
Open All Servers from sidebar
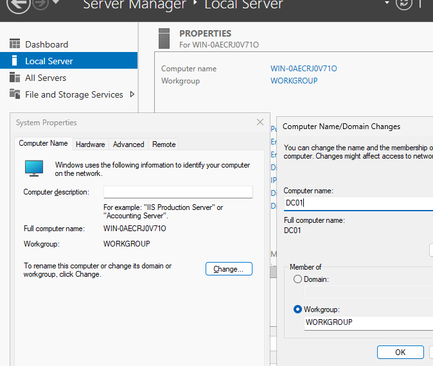coord(46,78)
